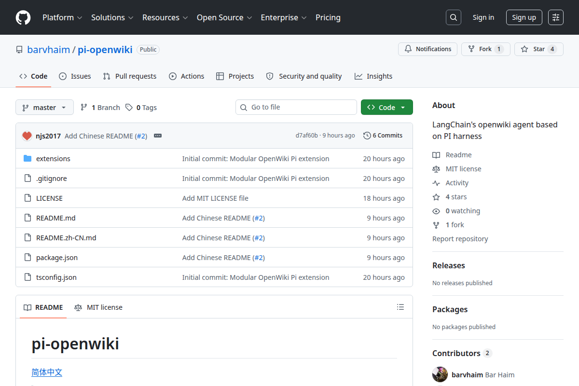
Task: Click the README.zh-CN.md file icon
Action: (x=28, y=238)
